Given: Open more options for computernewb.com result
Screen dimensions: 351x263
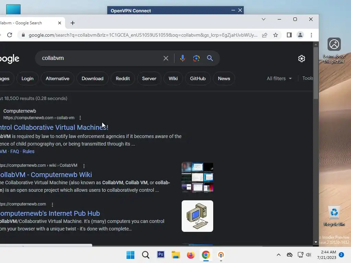Looking at the screenshot, I should [x=52, y=205].
